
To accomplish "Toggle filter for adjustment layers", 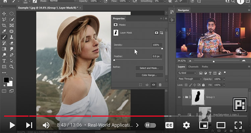I will (205, 73).
